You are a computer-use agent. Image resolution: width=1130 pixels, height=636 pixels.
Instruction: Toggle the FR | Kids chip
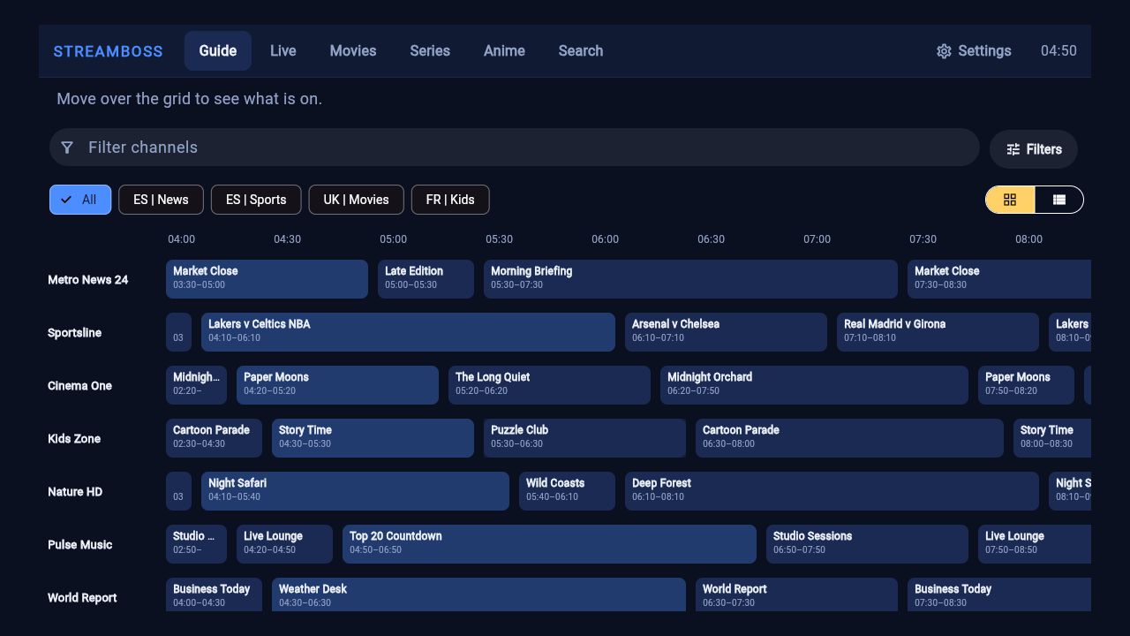[450, 200]
